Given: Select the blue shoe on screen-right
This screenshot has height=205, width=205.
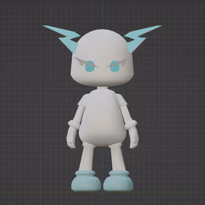Looking at the screenshot, I should point(118,181).
